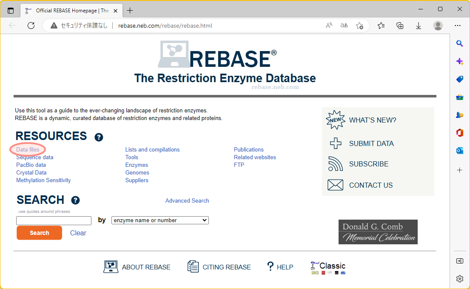Viewport: 470px width, 289px height.
Task: Open the tab actions menu icon
Action: [11, 11]
